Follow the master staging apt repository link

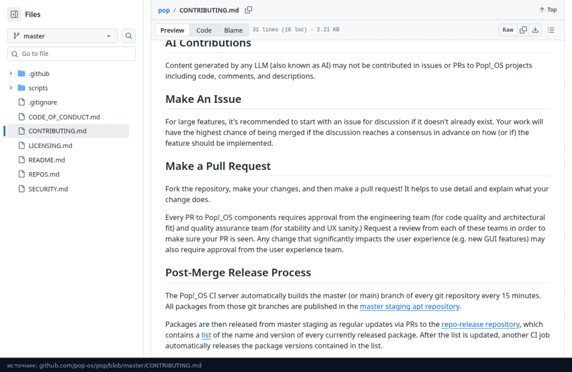pyautogui.click(x=409, y=306)
